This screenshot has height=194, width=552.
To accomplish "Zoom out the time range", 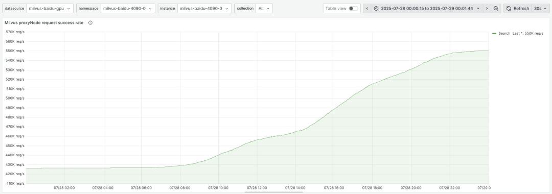I will pos(496,9).
